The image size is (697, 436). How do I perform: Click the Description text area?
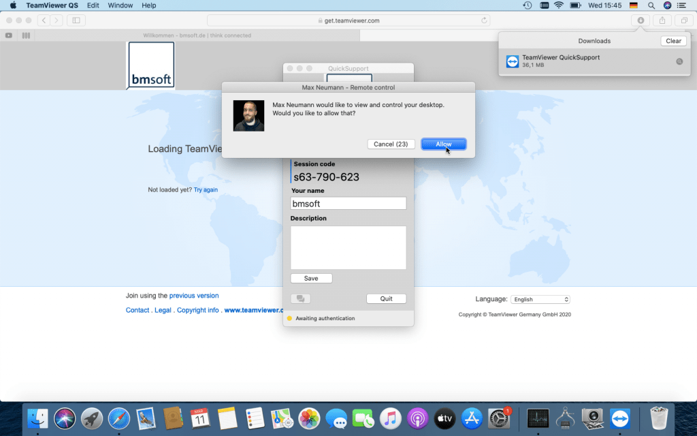point(348,247)
